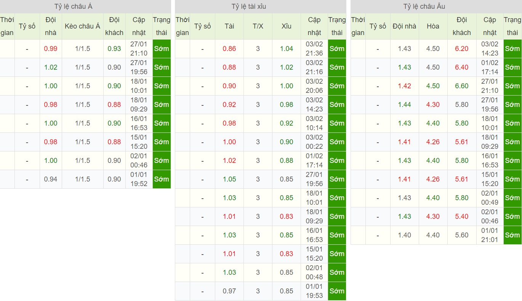522x301 pixels.
Task: Select the 6.40 away odds value
Action: coord(462,67)
